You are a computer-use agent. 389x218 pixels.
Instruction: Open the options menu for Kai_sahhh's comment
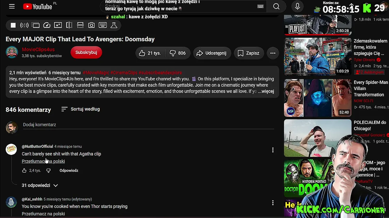(273, 203)
